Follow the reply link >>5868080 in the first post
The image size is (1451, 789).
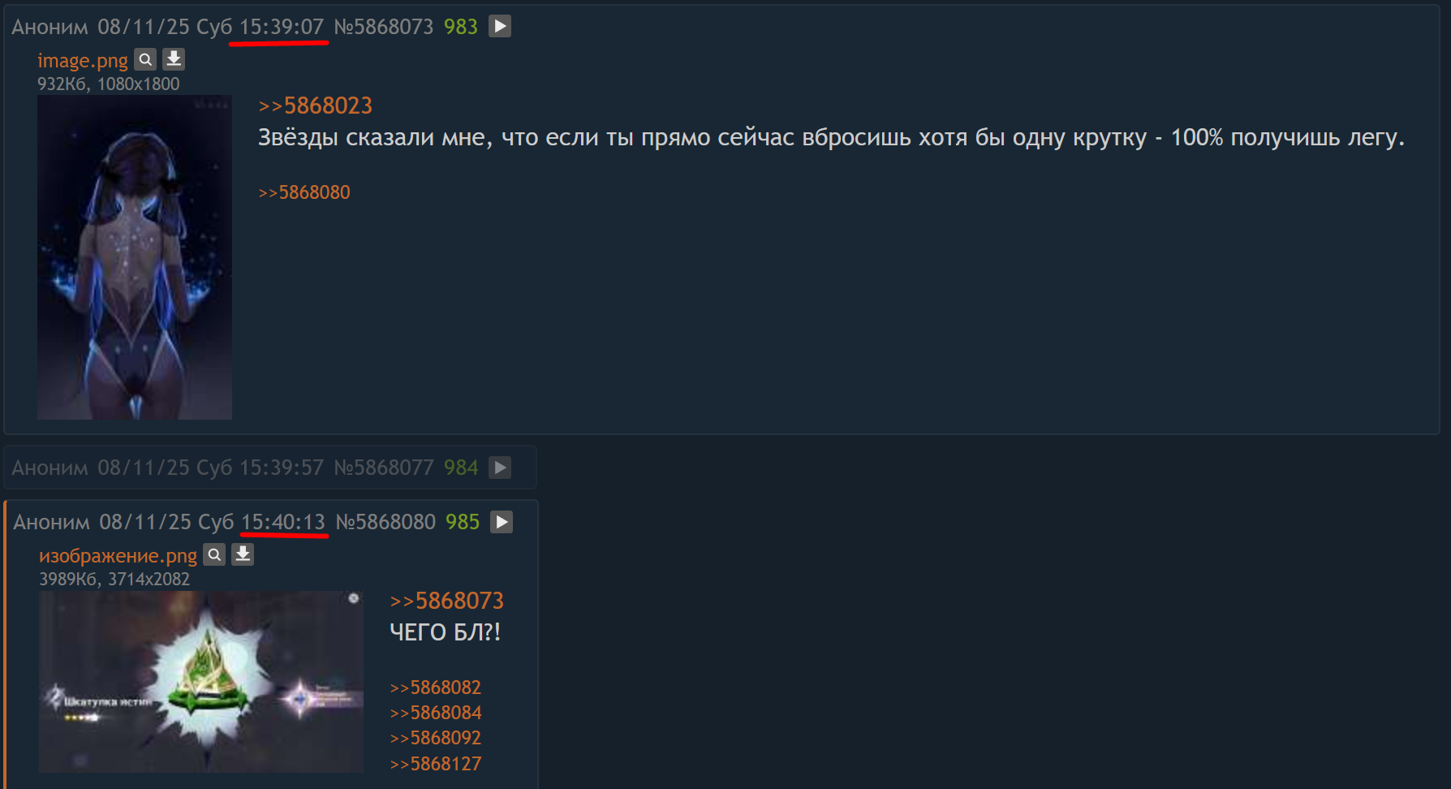[304, 192]
